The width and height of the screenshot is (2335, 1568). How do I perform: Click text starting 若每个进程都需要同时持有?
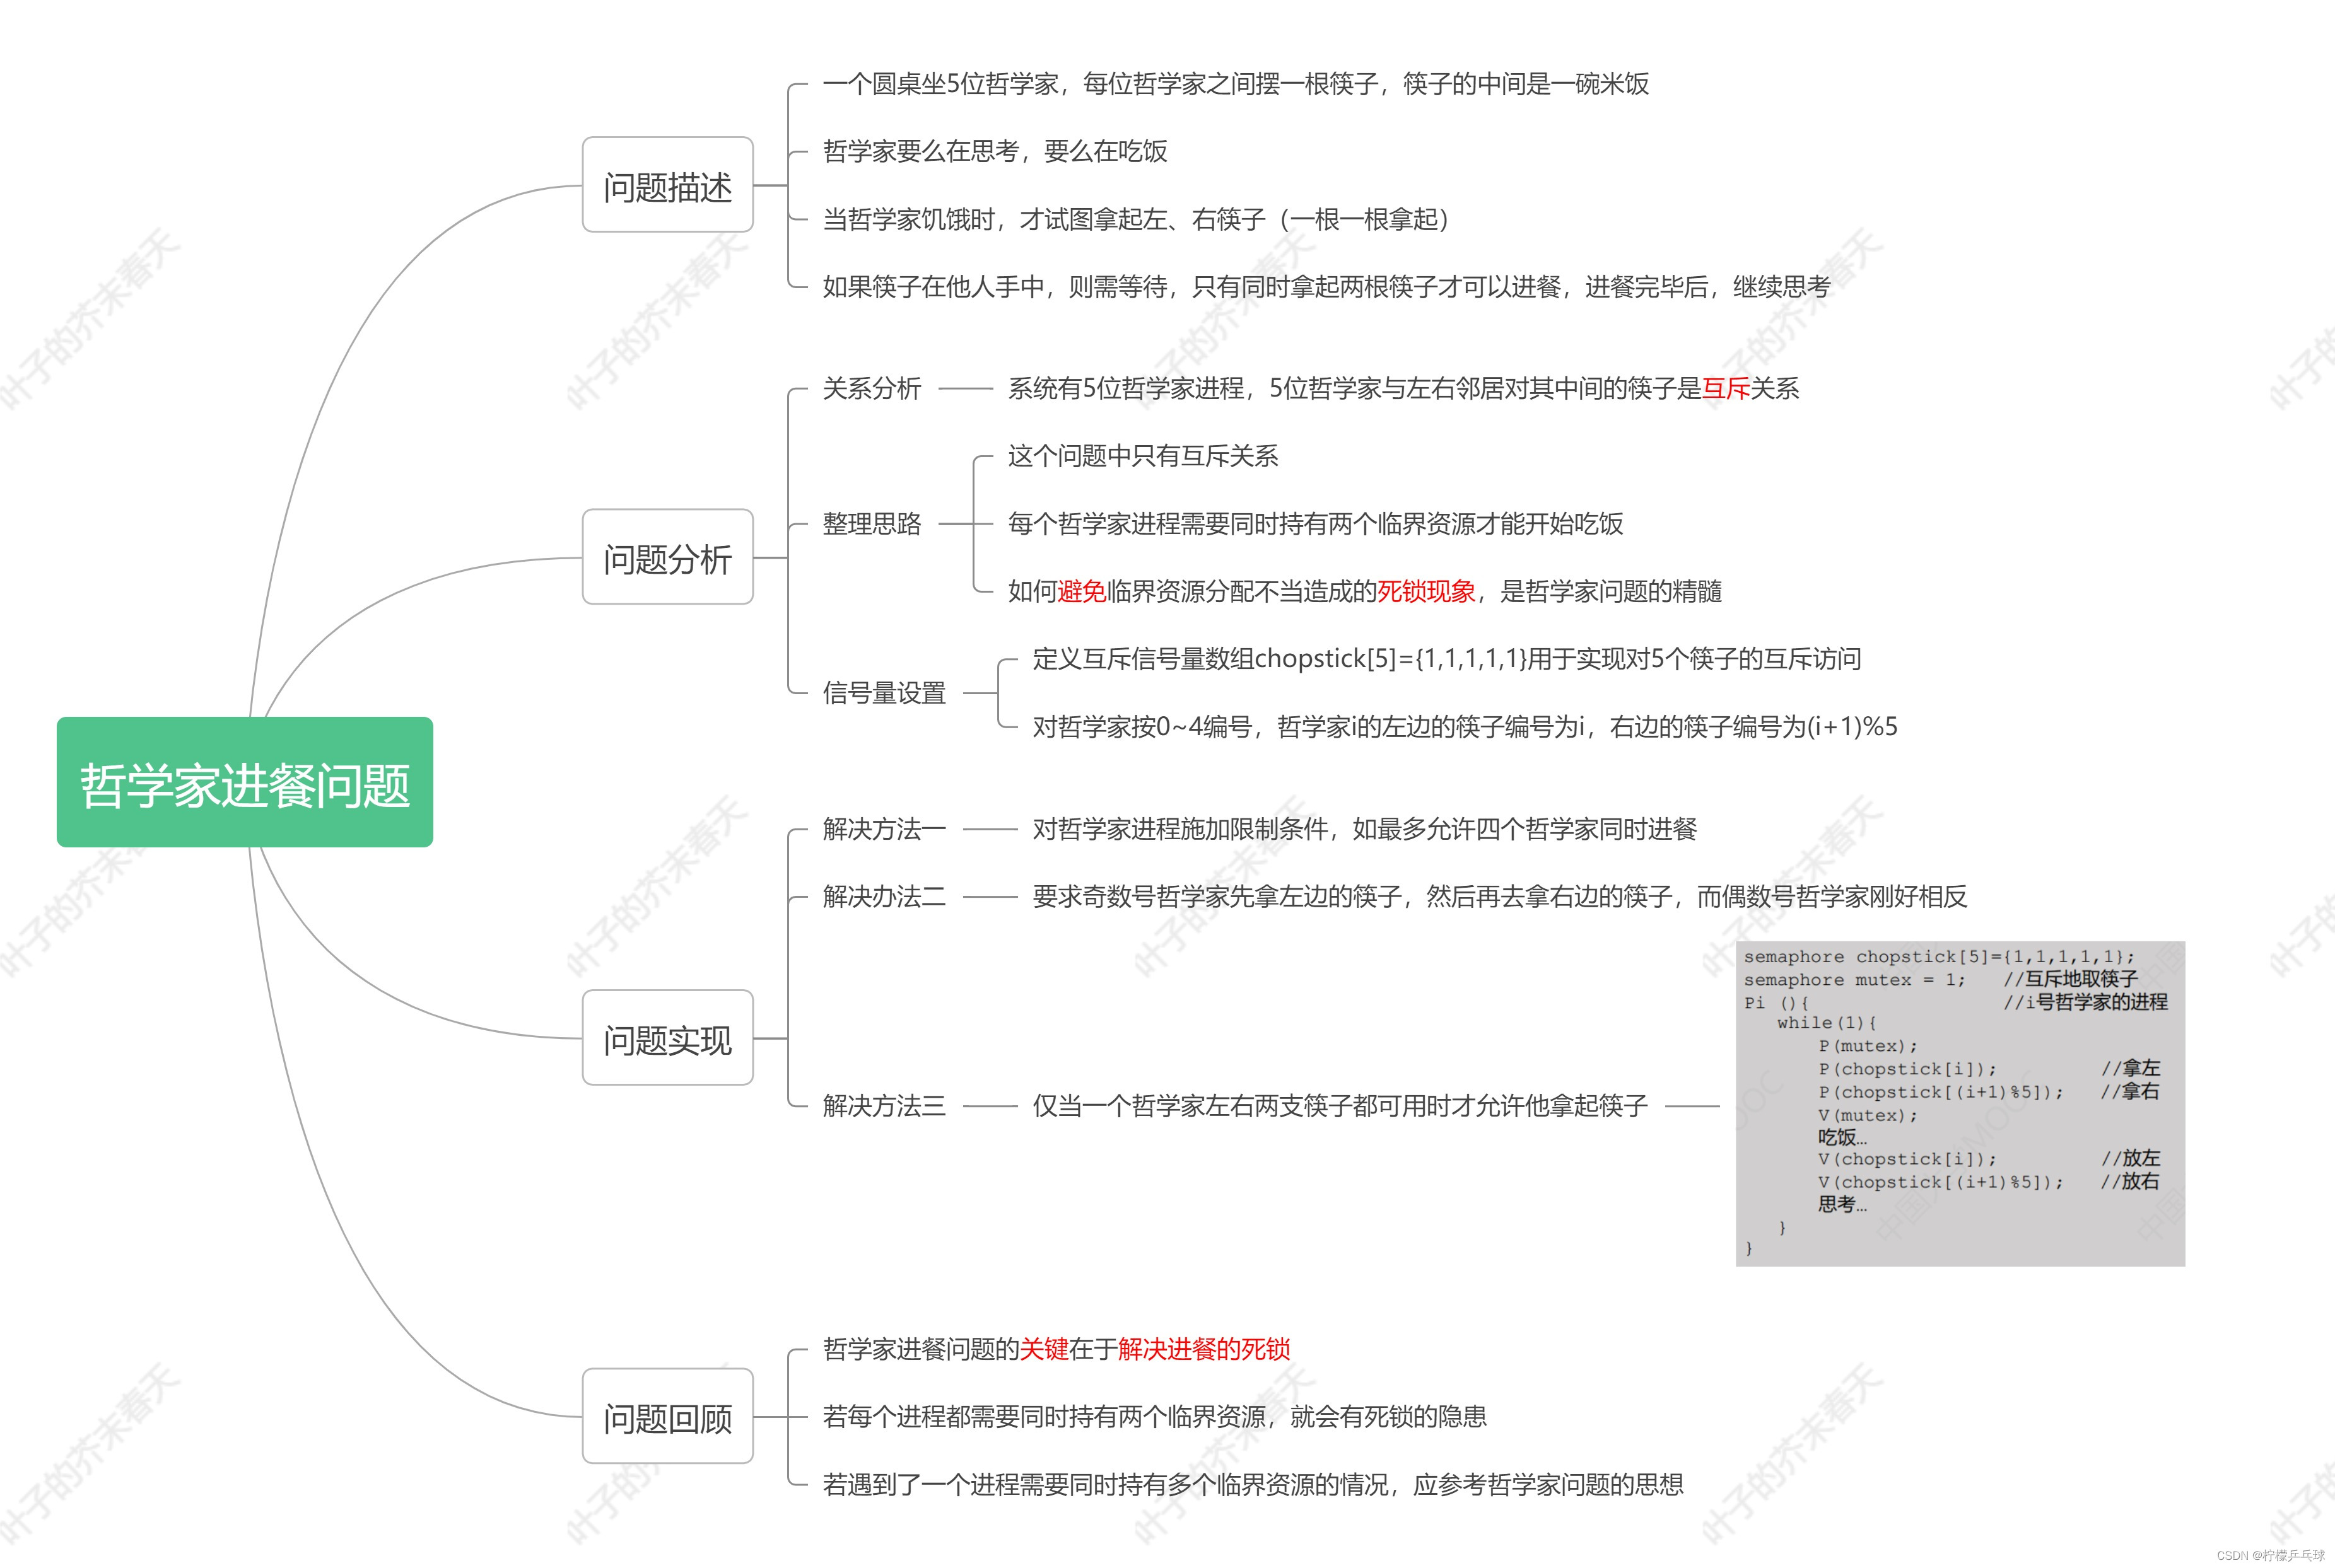1154,1417
